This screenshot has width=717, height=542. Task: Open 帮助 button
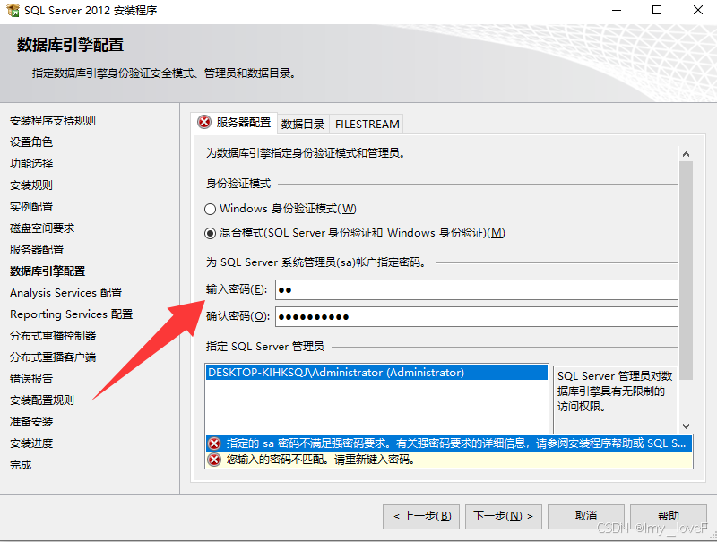(x=669, y=516)
